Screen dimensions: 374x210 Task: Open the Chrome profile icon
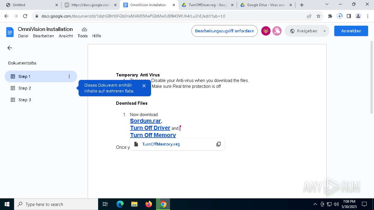point(358,16)
